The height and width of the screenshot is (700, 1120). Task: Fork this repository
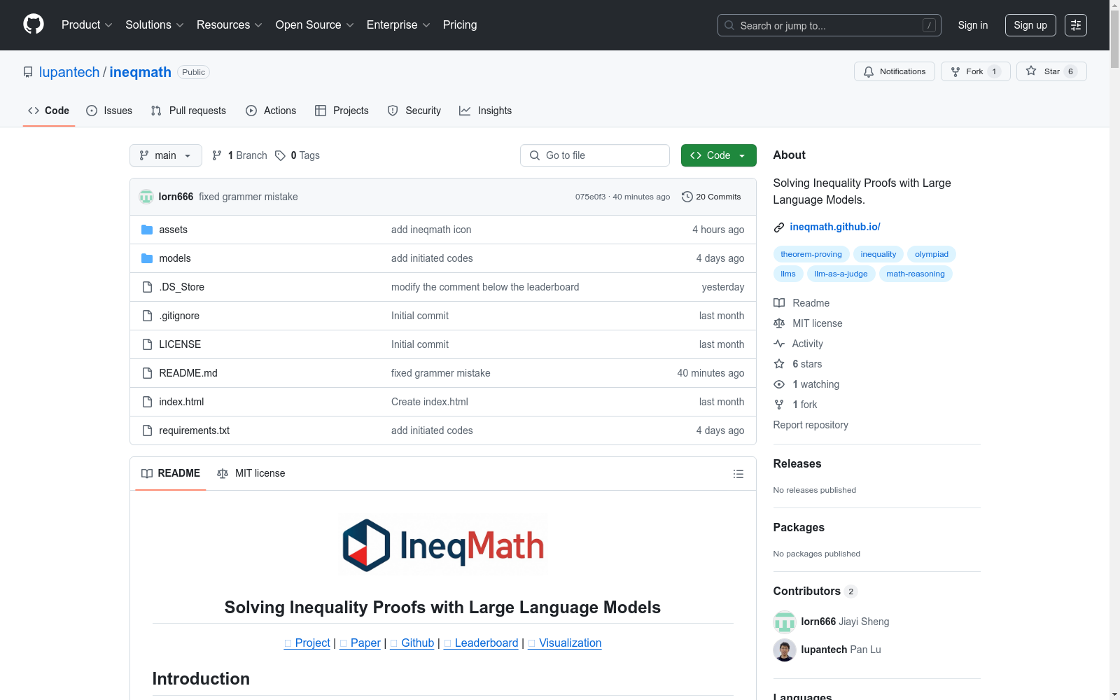[976, 71]
